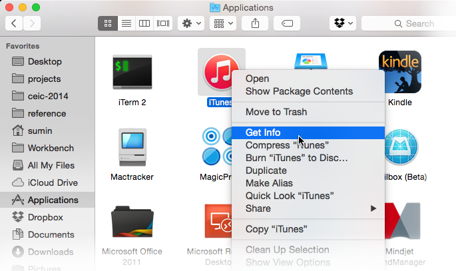The width and height of the screenshot is (456, 271).
Task: Select the Kindle app icon
Action: (400, 72)
